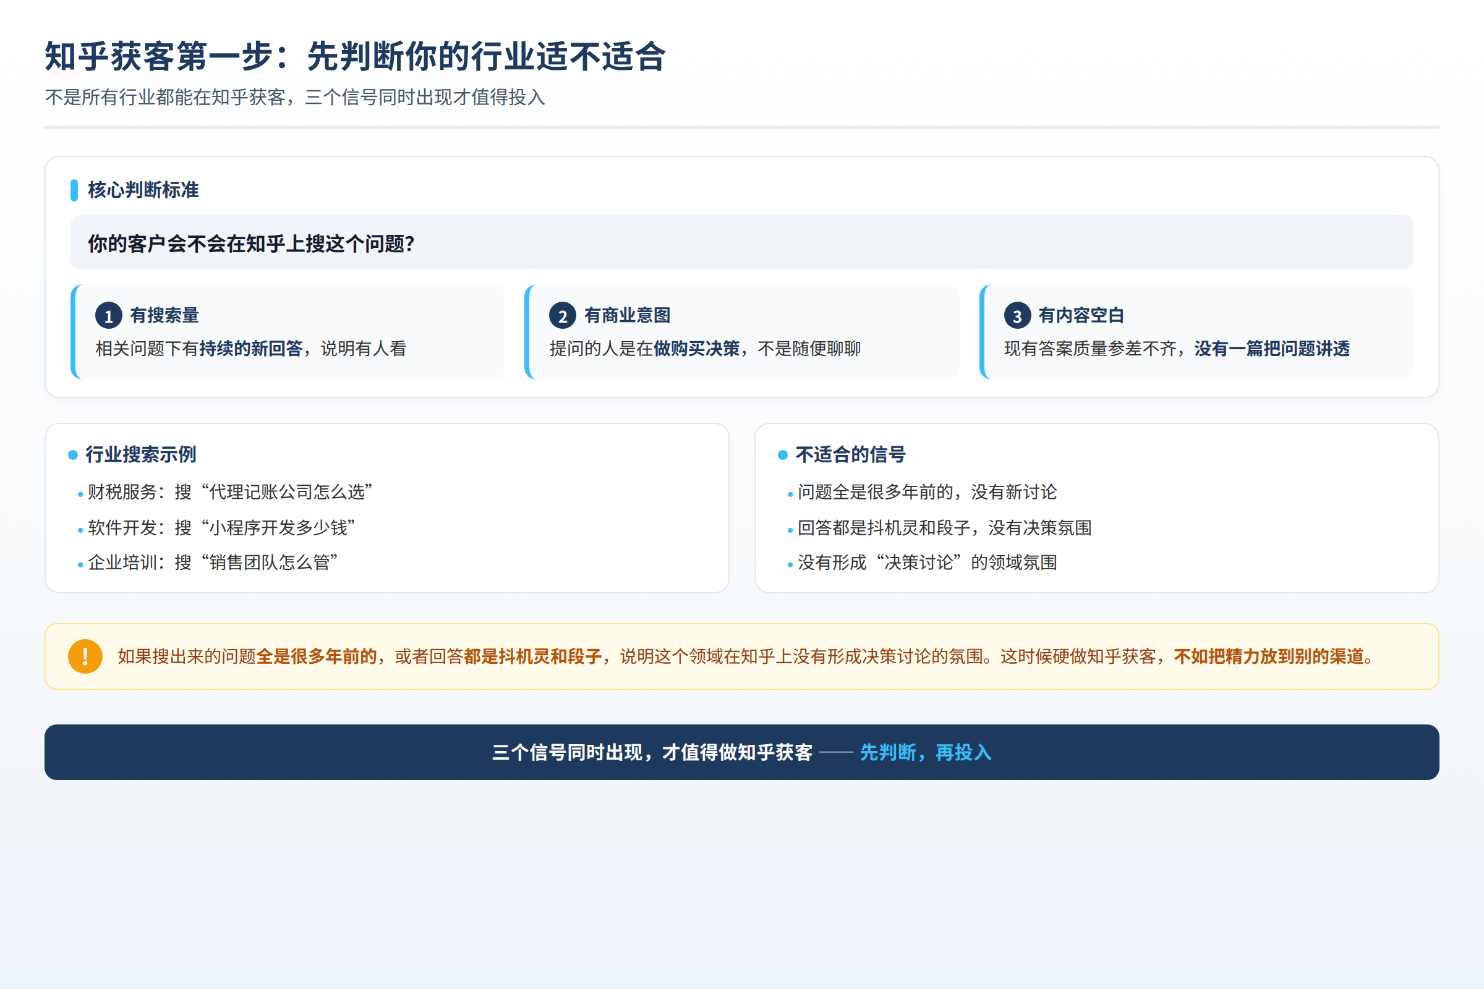Click text 现有答案质量参差不齐
The height and width of the screenshot is (989, 1484).
(x=1090, y=348)
